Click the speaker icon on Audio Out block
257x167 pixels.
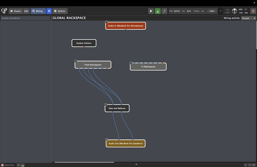107,140
